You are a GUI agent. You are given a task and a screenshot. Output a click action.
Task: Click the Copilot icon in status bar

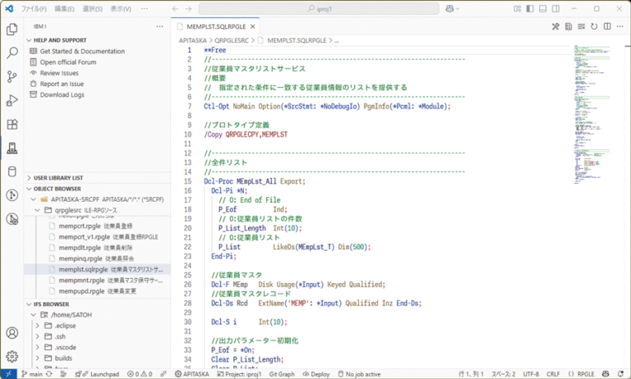tap(606, 374)
